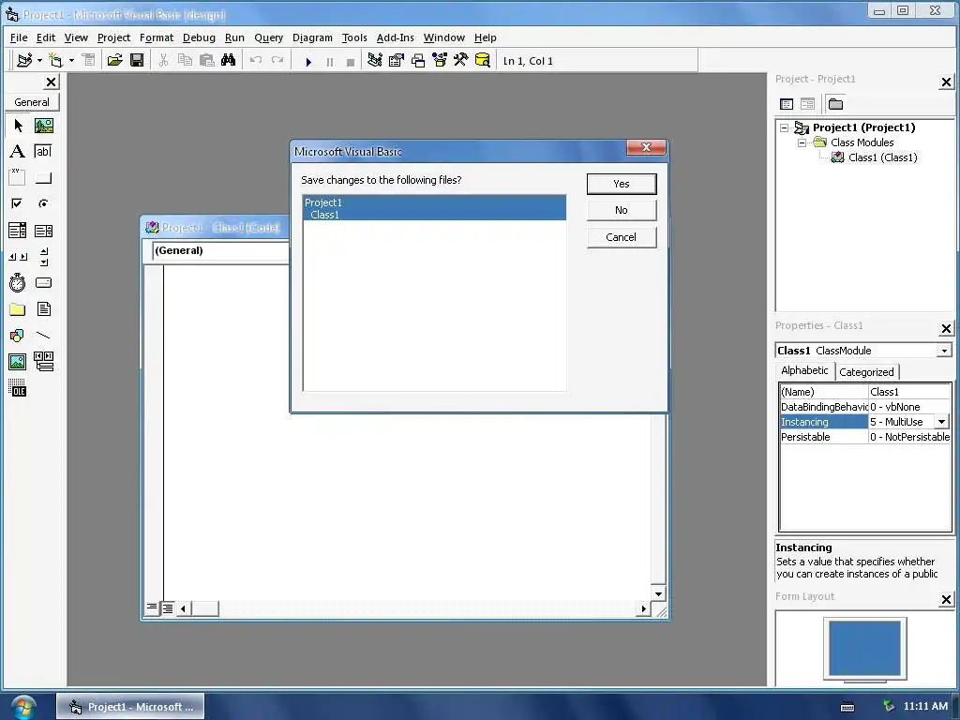Click the Toolbox hammer-and-wrench toolbar icon
The width and height of the screenshot is (960, 720).
tap(461, 60)
